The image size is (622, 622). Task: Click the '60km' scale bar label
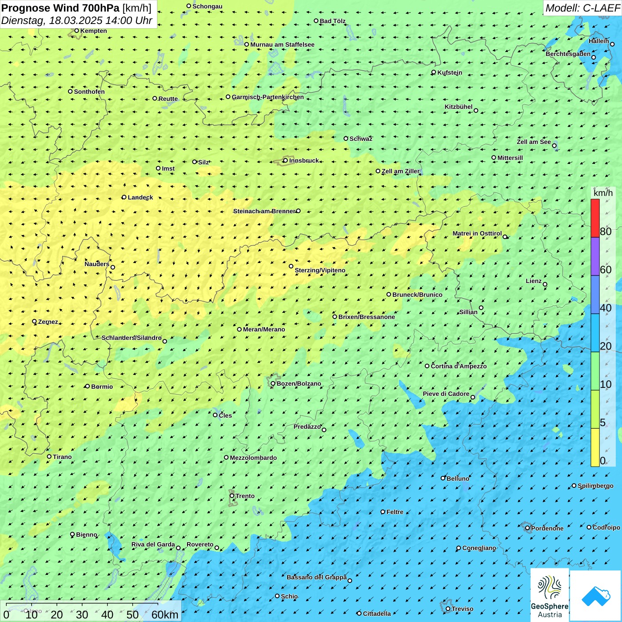point(165,614)
